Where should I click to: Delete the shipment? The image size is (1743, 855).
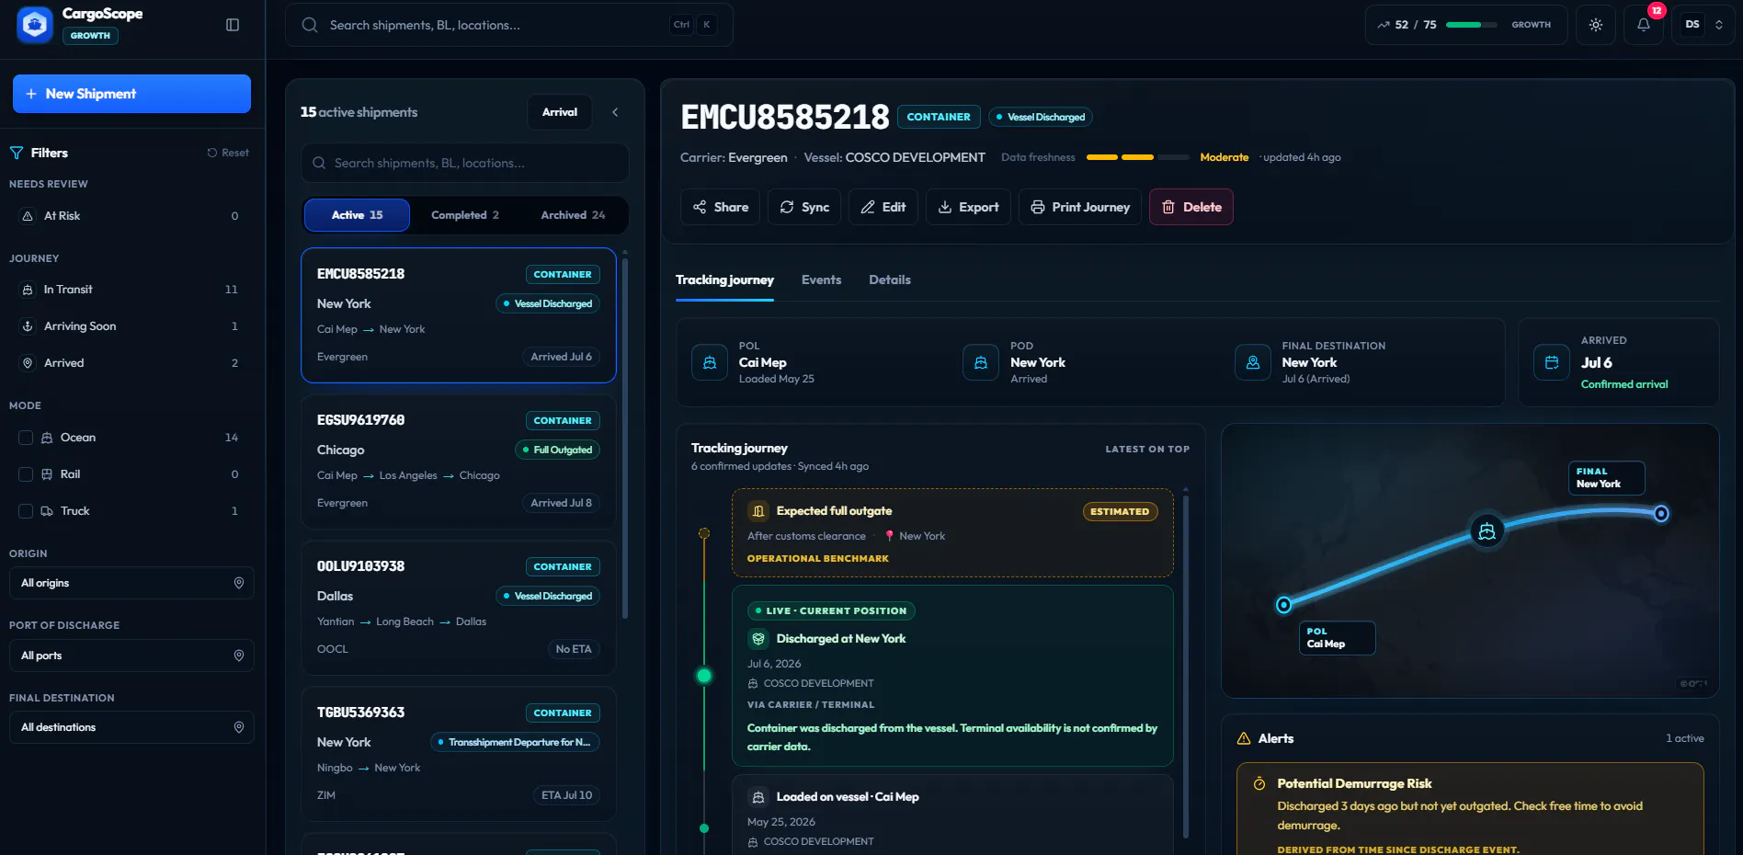(x=1191, y=207)
